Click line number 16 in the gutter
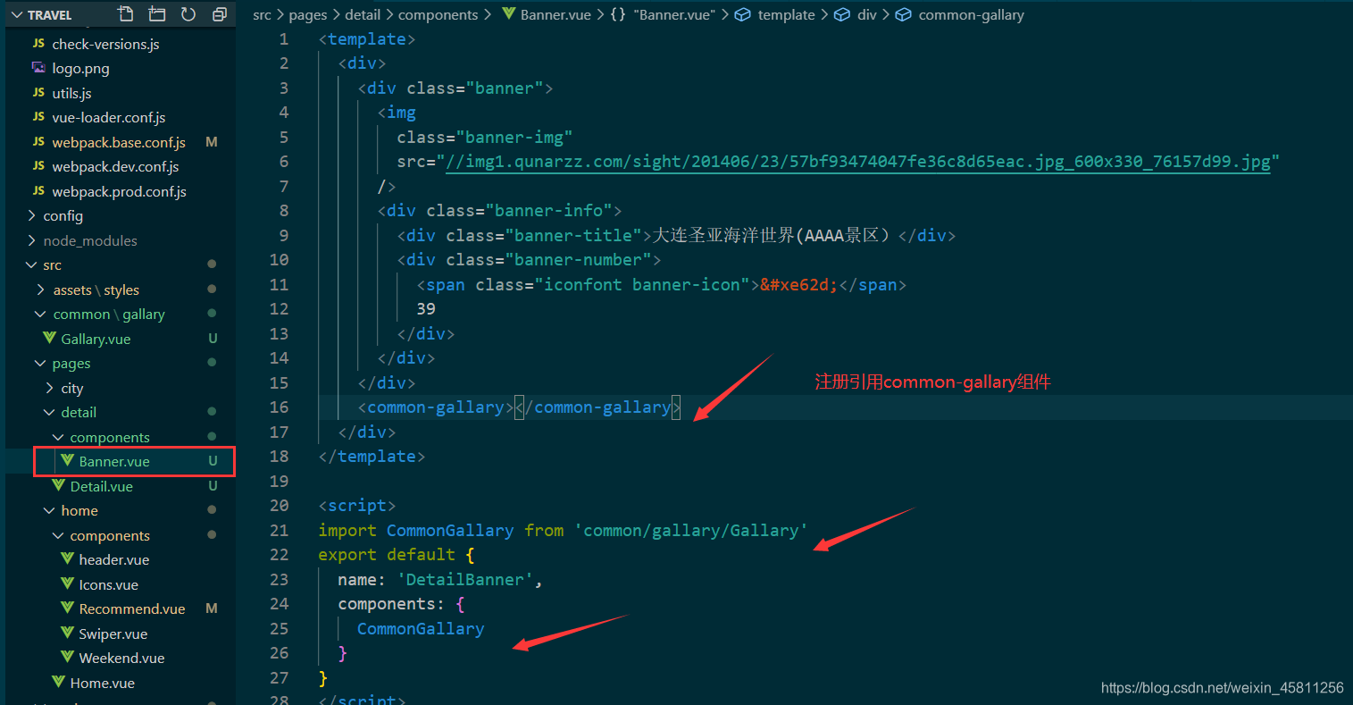The image size is (1353, 705). click(x=280, y=407)
